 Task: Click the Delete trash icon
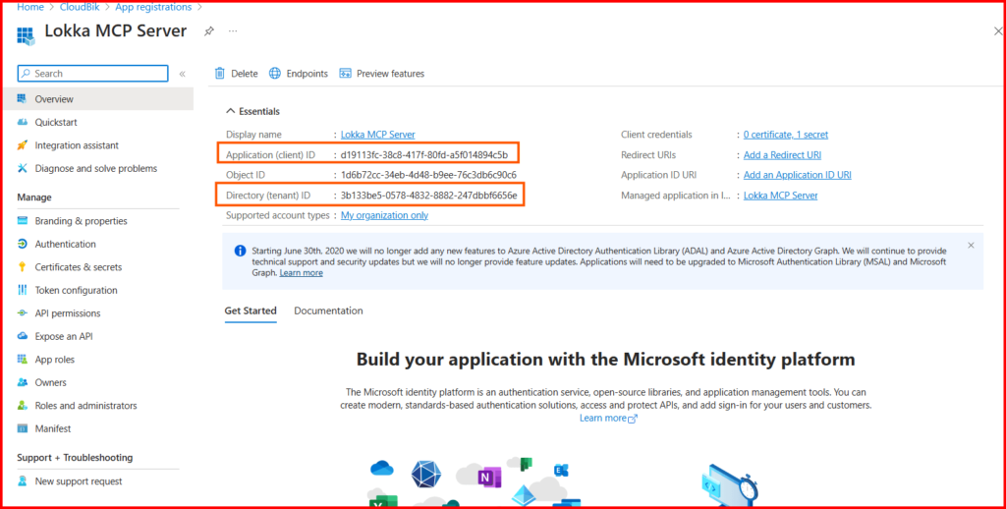219,73
